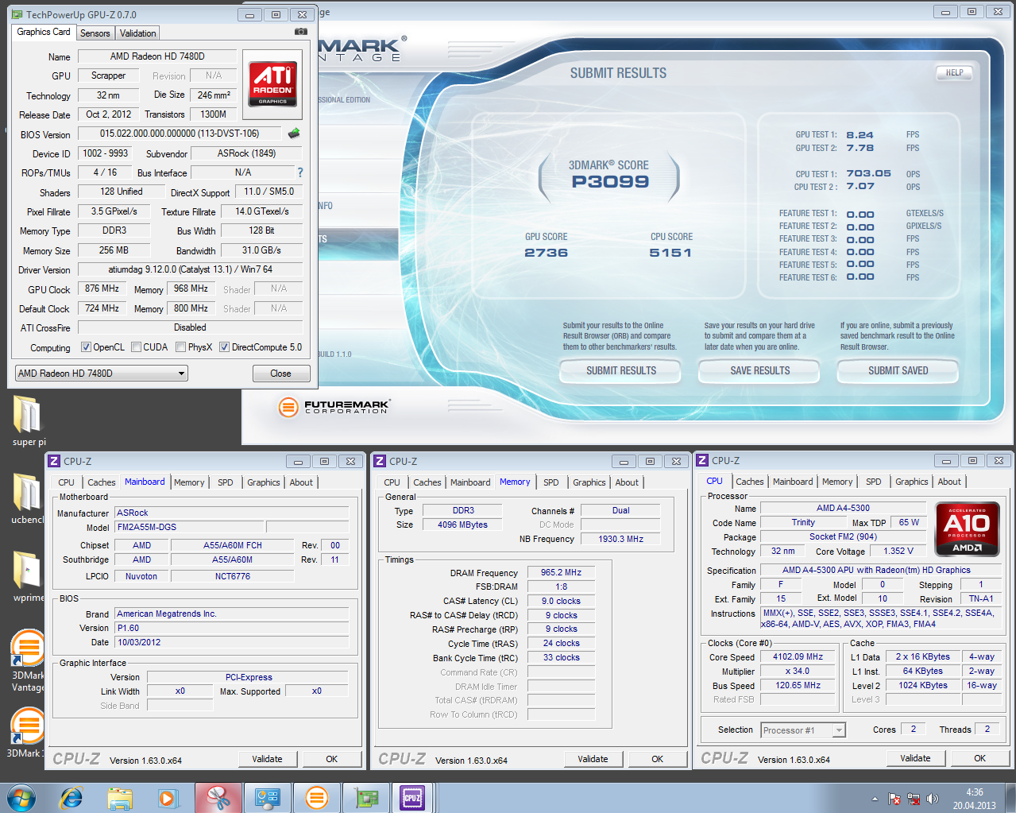This screenshot has height=813, width=1016.
Task: Click the GPU-Z screenshot camera icon
Action: 301,32
